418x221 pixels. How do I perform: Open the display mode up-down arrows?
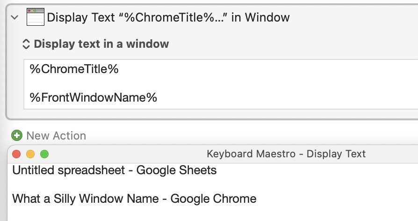[x=26, y=44]
